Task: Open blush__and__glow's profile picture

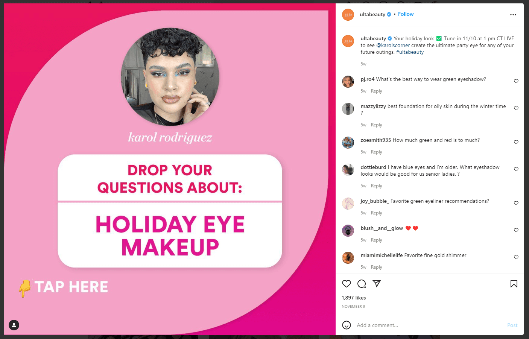Action: pyautogui.click(x=348, y=231)
